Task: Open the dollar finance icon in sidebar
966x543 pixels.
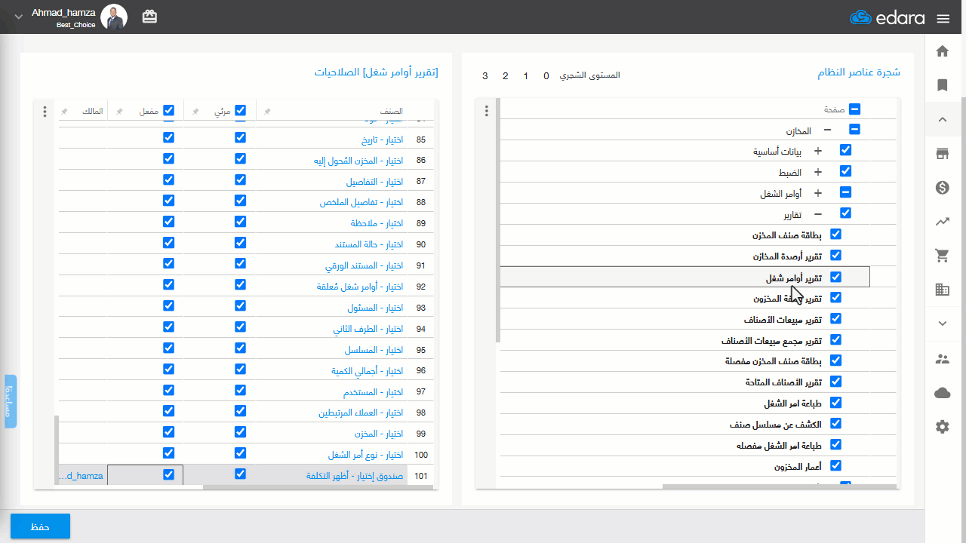Action: [x=942, y=188]
